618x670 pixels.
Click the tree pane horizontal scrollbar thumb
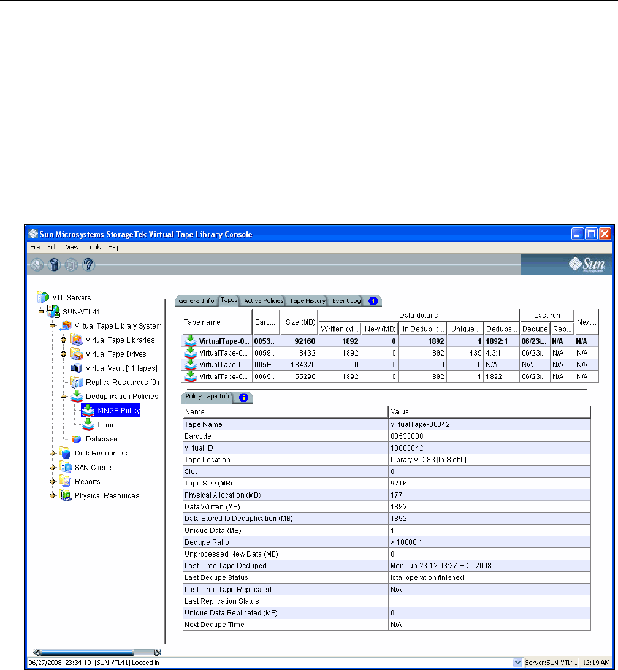[87, 652]
